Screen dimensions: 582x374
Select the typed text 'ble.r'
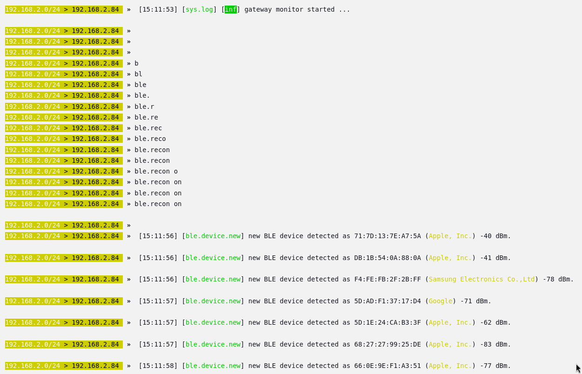pyautogui.click(x=144, y=107)
